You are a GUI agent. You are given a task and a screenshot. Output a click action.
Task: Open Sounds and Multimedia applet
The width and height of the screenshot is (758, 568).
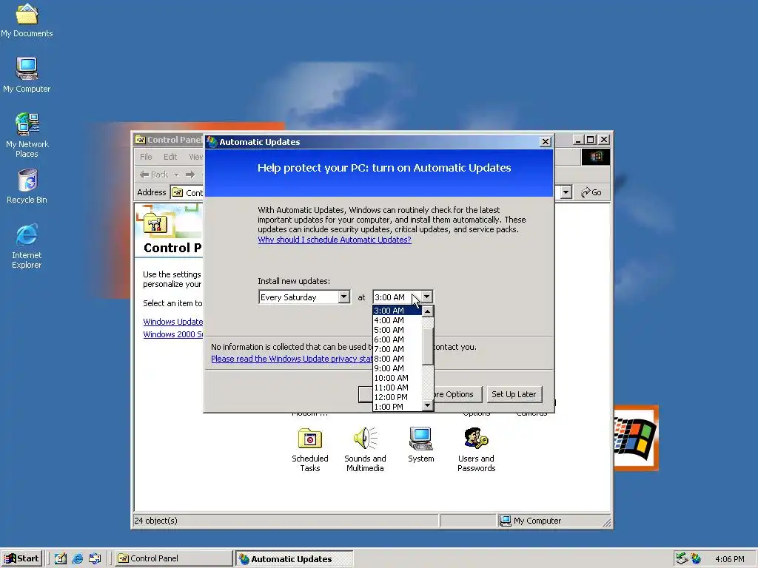coord(365,450)
